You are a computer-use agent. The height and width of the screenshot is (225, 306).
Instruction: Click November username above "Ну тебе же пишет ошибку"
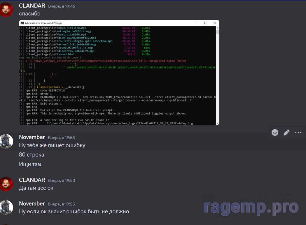point(32,137)
